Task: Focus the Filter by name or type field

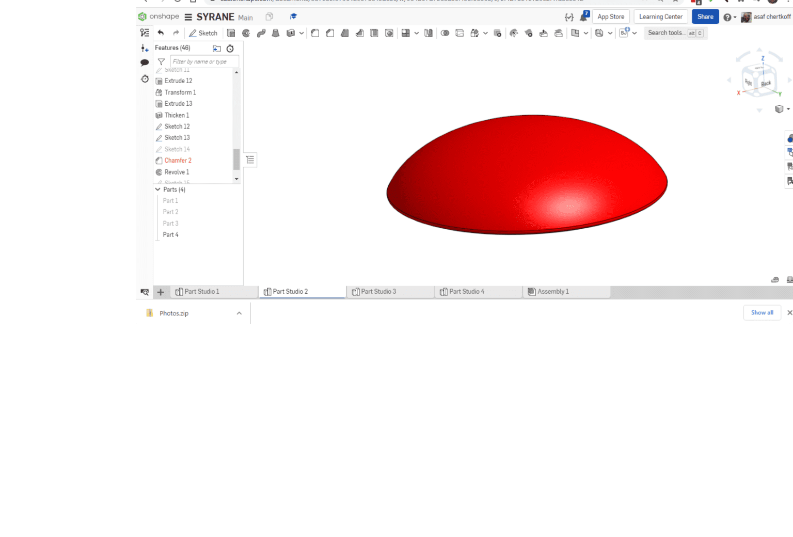Action: 204,61
